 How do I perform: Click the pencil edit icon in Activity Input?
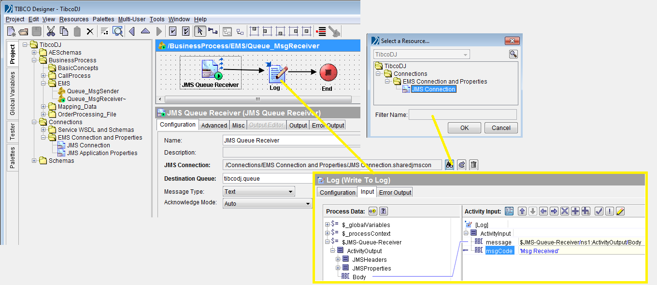pyautogui.click(x=620, y=211)
